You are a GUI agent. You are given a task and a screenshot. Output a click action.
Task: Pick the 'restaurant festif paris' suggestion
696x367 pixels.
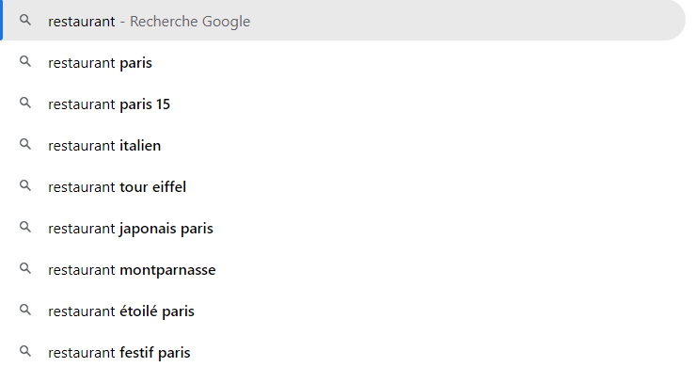[x=119, y=353]
